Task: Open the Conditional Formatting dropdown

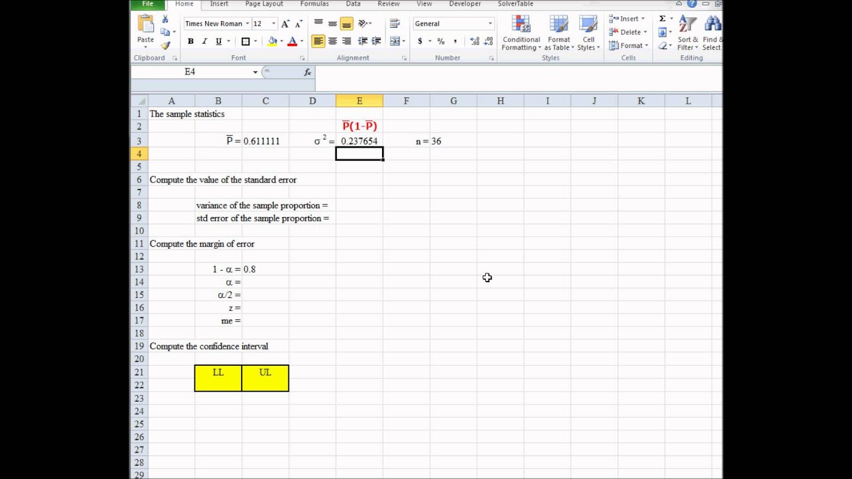Action: [521, 33]
